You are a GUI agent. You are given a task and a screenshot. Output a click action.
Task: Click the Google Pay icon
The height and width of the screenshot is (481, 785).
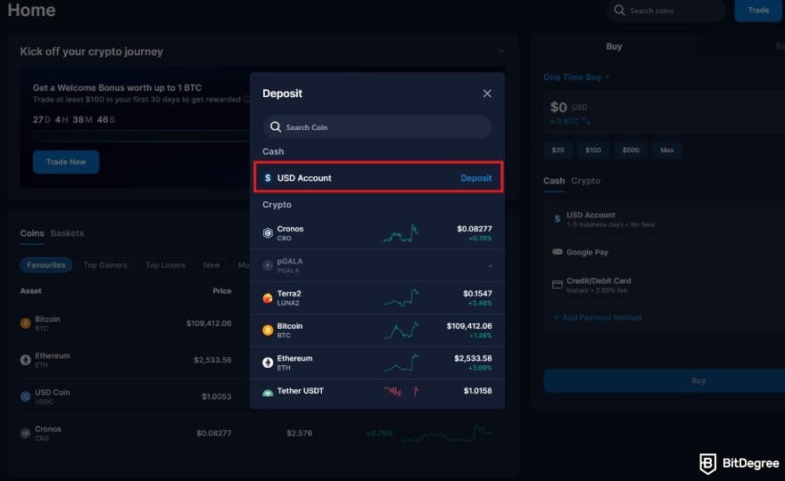pos(558,251)
